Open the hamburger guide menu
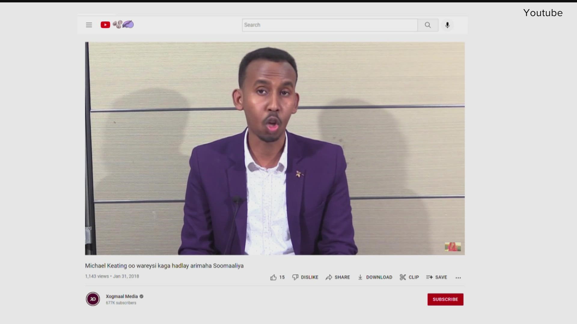Screen dimensions: 577x324 coord(89,25)
